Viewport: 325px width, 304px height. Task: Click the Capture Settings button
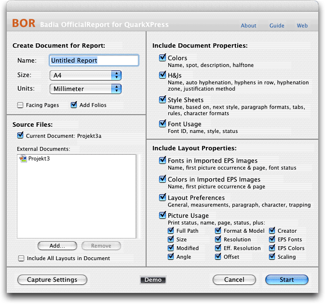click(52, 280)
